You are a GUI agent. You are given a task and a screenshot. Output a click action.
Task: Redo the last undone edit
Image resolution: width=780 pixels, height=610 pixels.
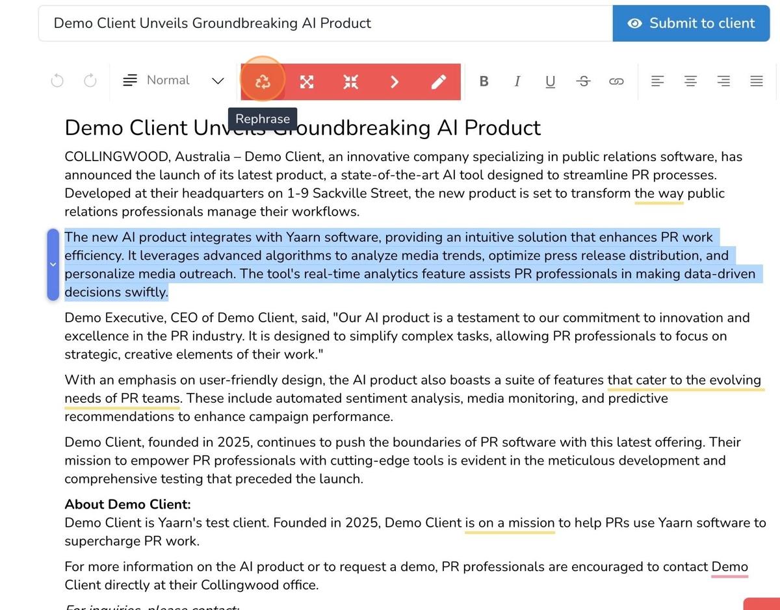click(x=90, y=81)
